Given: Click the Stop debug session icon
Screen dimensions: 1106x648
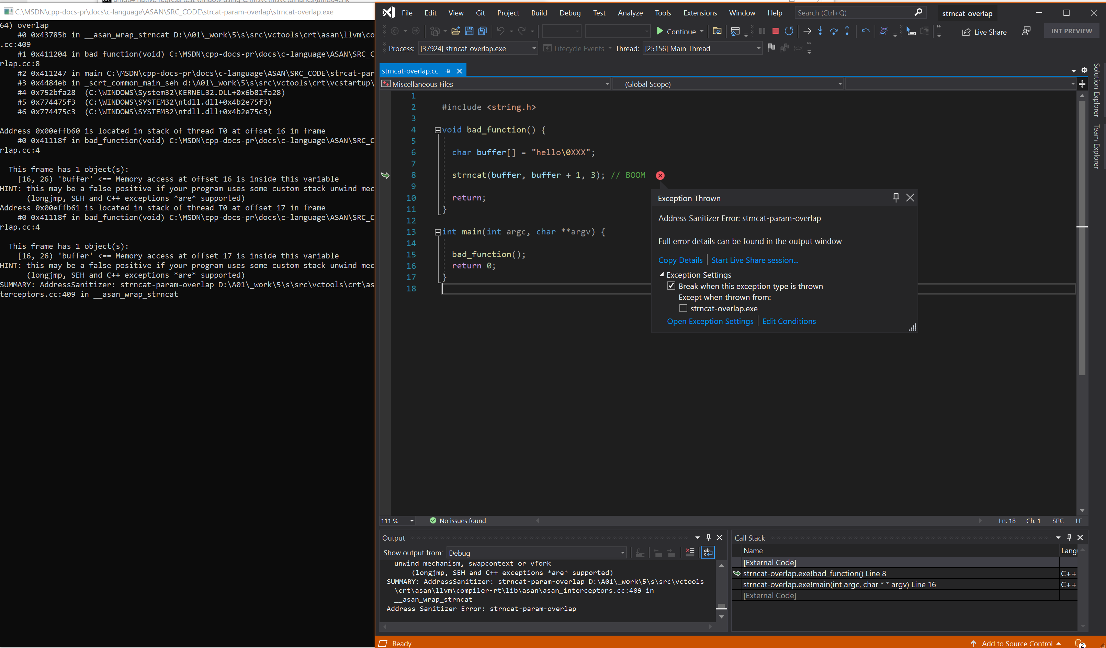Looking at the screenshot, I should (774, 31).
